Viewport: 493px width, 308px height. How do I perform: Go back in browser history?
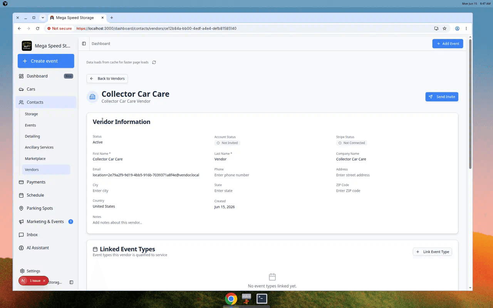point(20,28)
